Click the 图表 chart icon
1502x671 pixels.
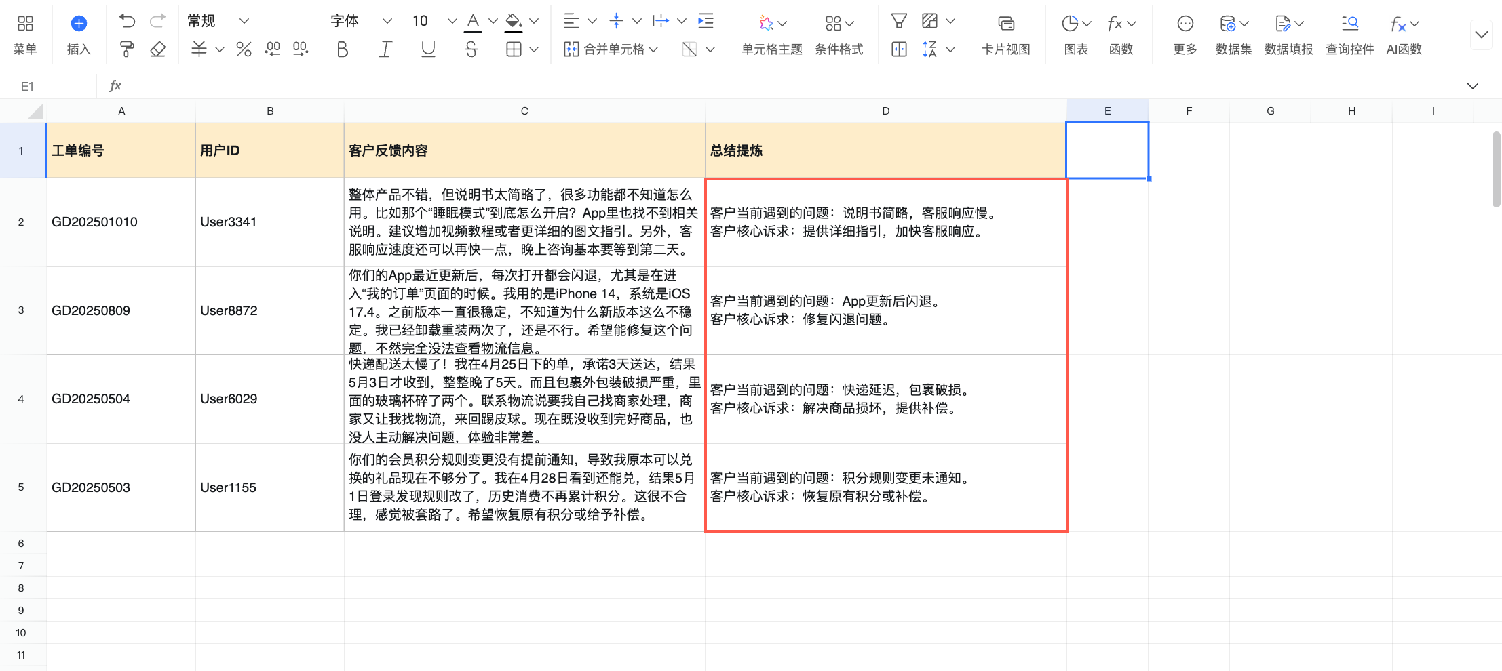[1070, 24]
